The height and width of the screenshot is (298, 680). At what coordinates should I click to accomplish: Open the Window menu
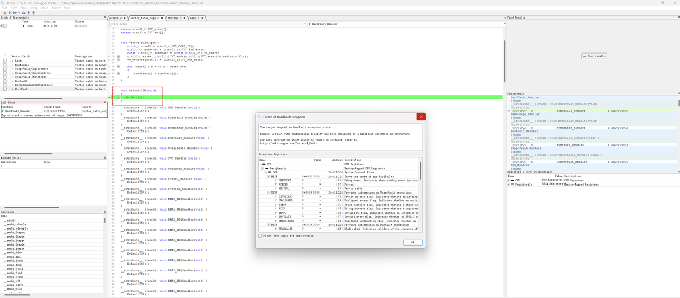tap(56, 8)
